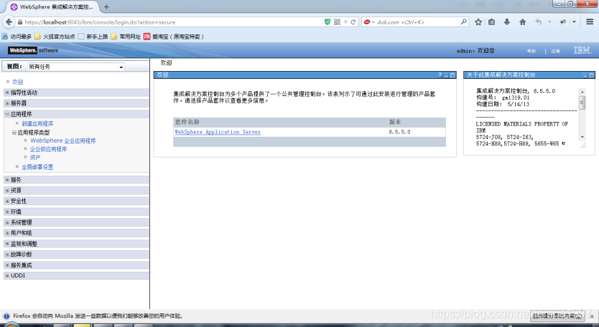Reload the page with the refresh icon
Image resolution: width=599 pixels, height=327 pixels.
click(x=353, y=22)
